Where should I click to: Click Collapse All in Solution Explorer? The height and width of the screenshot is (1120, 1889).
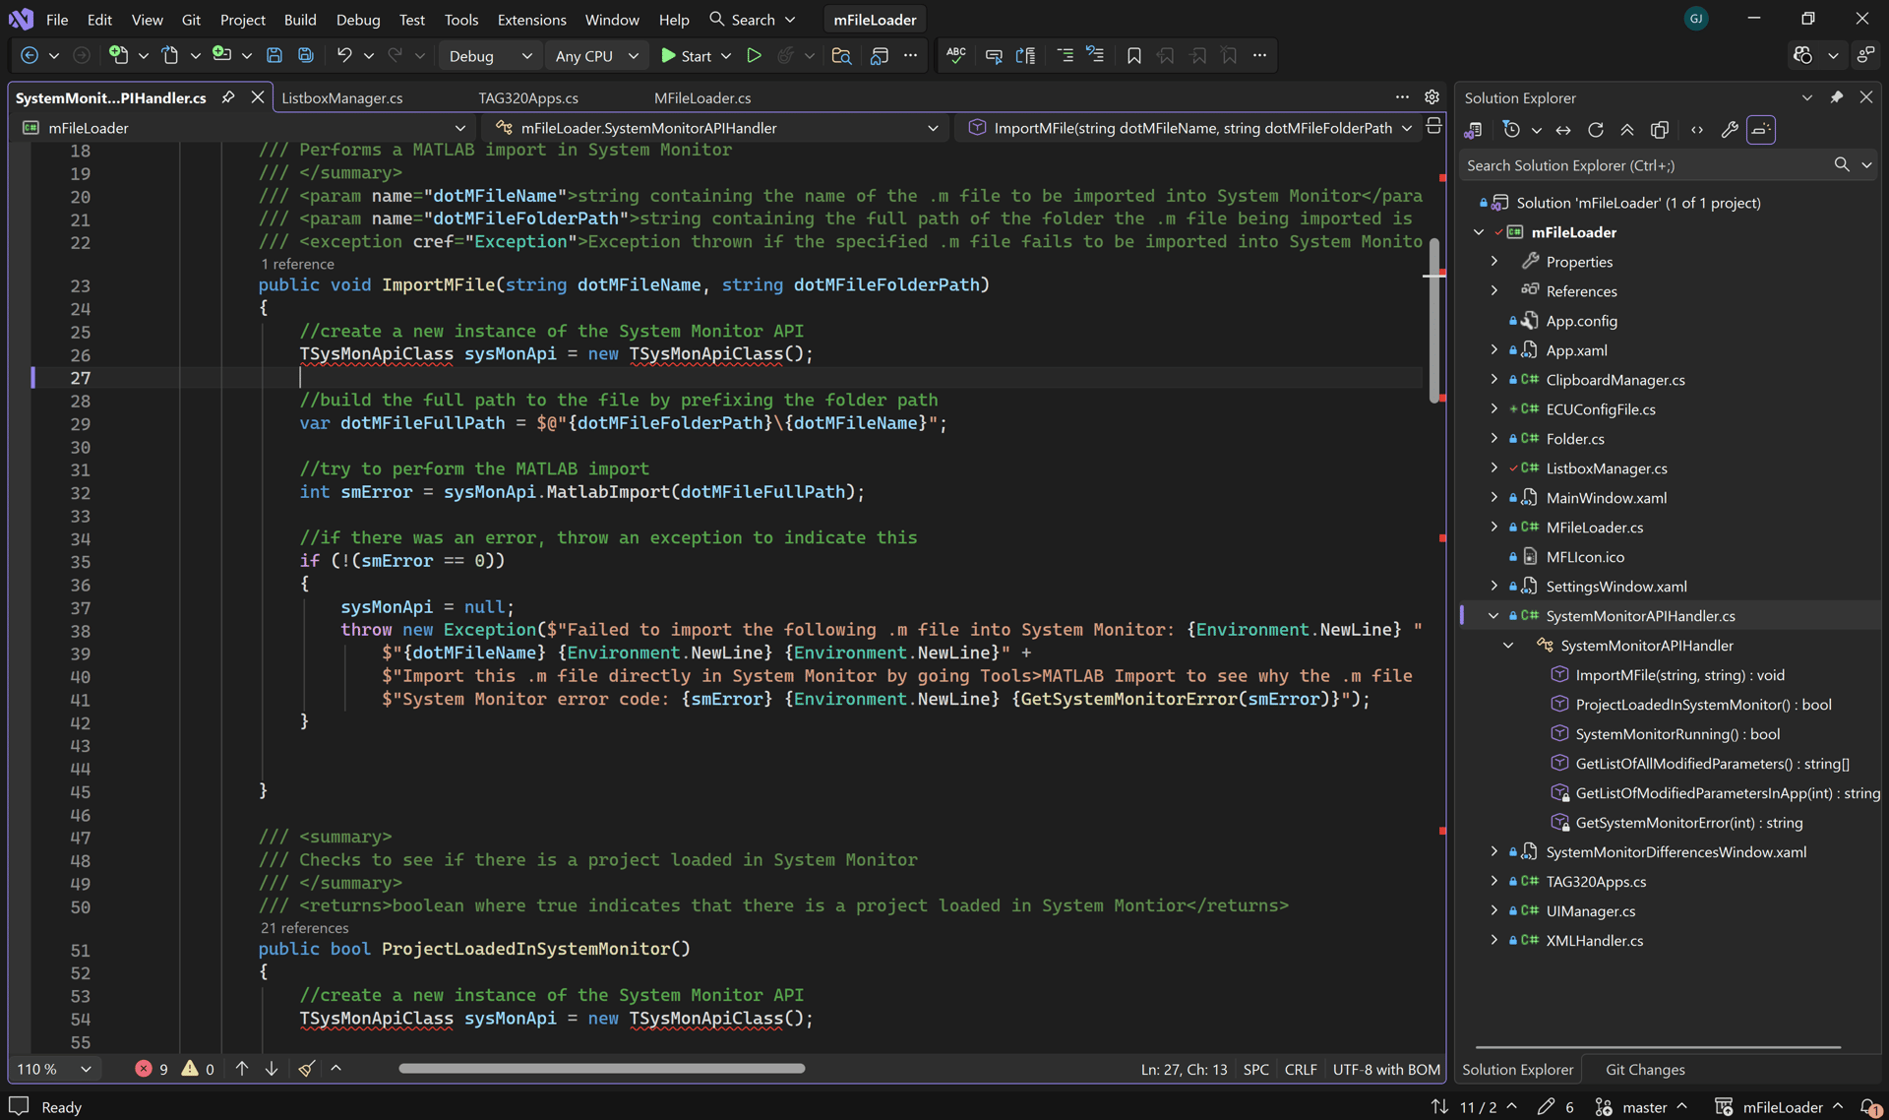coord(1627,130)
